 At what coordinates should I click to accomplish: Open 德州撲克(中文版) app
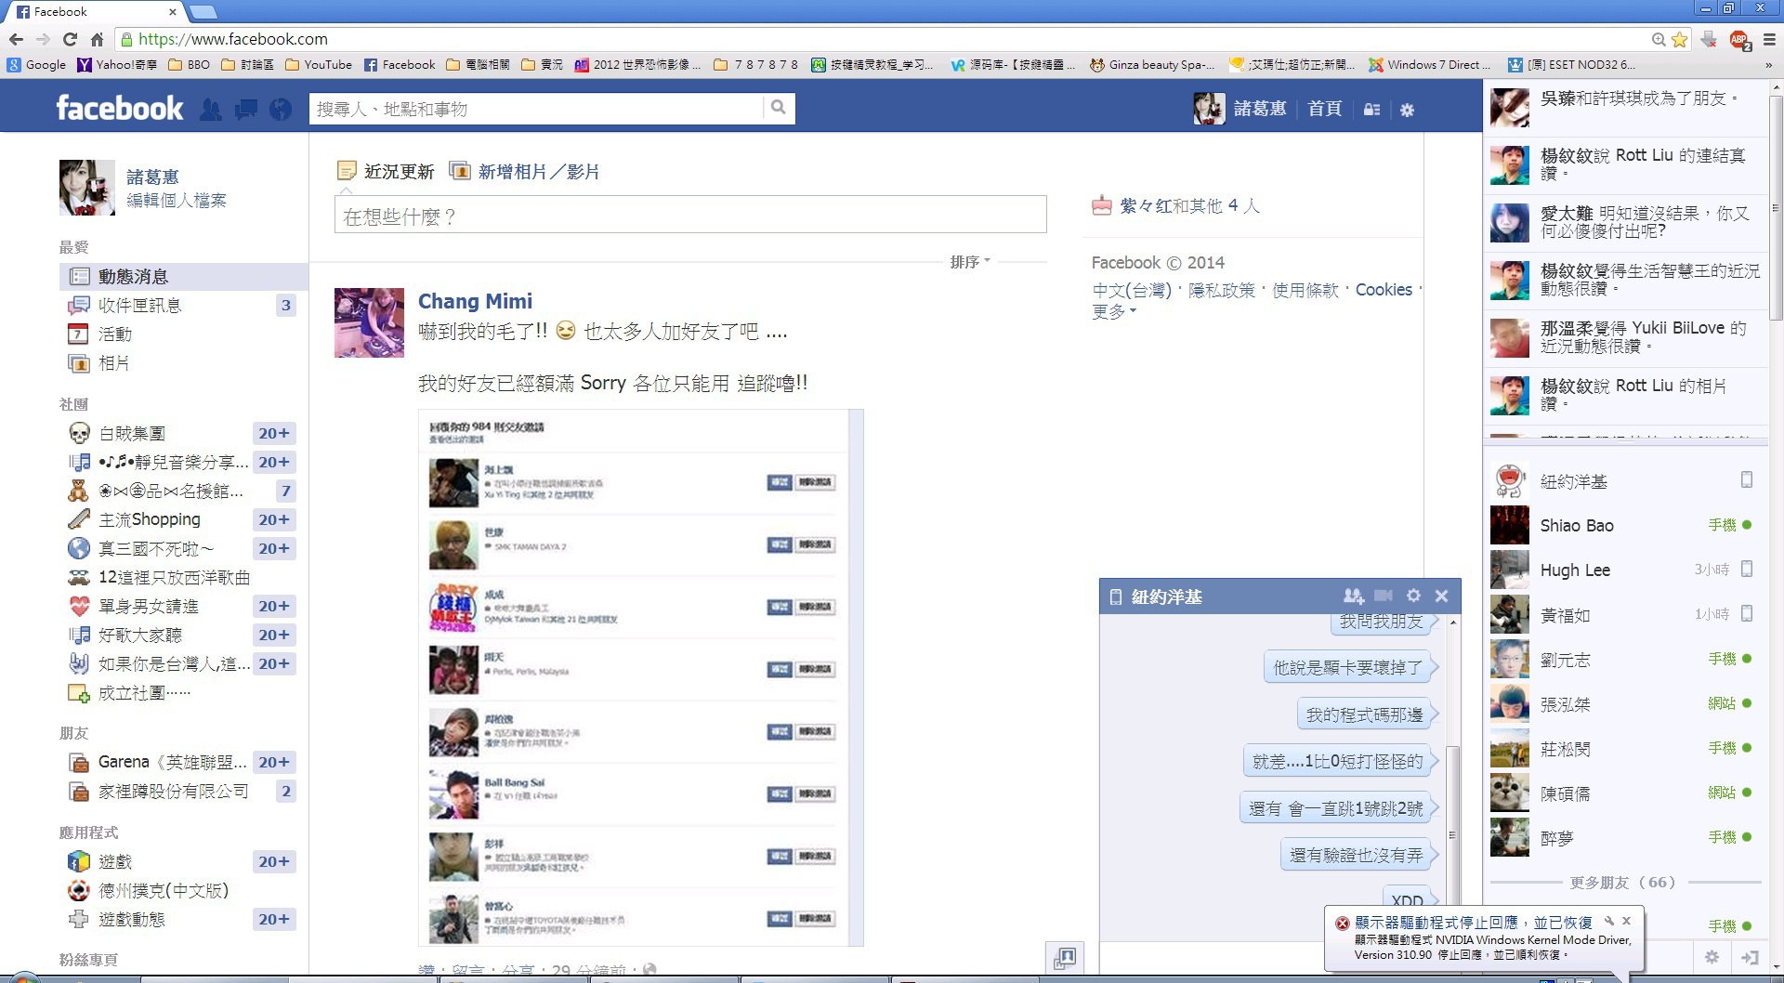click(x=164, y=890)
